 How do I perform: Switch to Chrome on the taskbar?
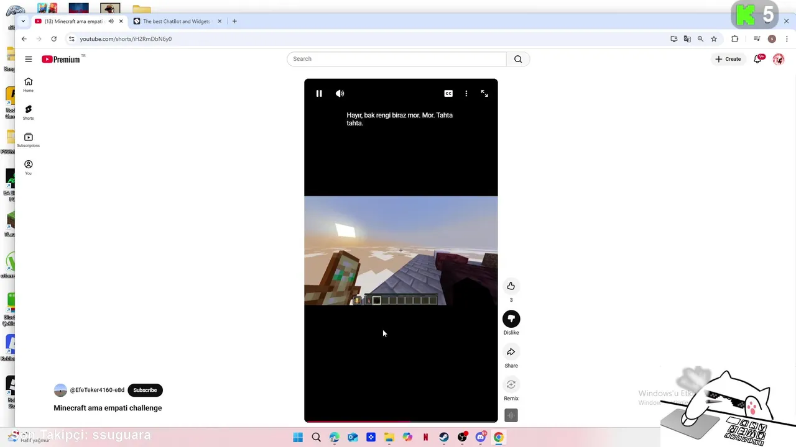499,438
